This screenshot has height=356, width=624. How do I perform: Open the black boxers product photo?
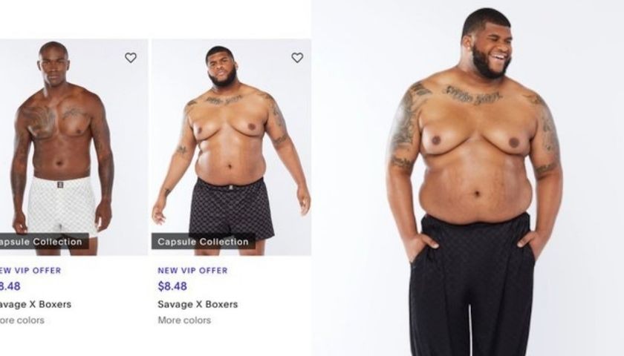pyautogui.click(x=231, y=147)
